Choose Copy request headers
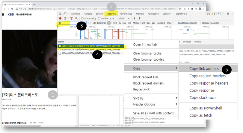Viewport: 243px width, 133px height. (x=208, y=76)
